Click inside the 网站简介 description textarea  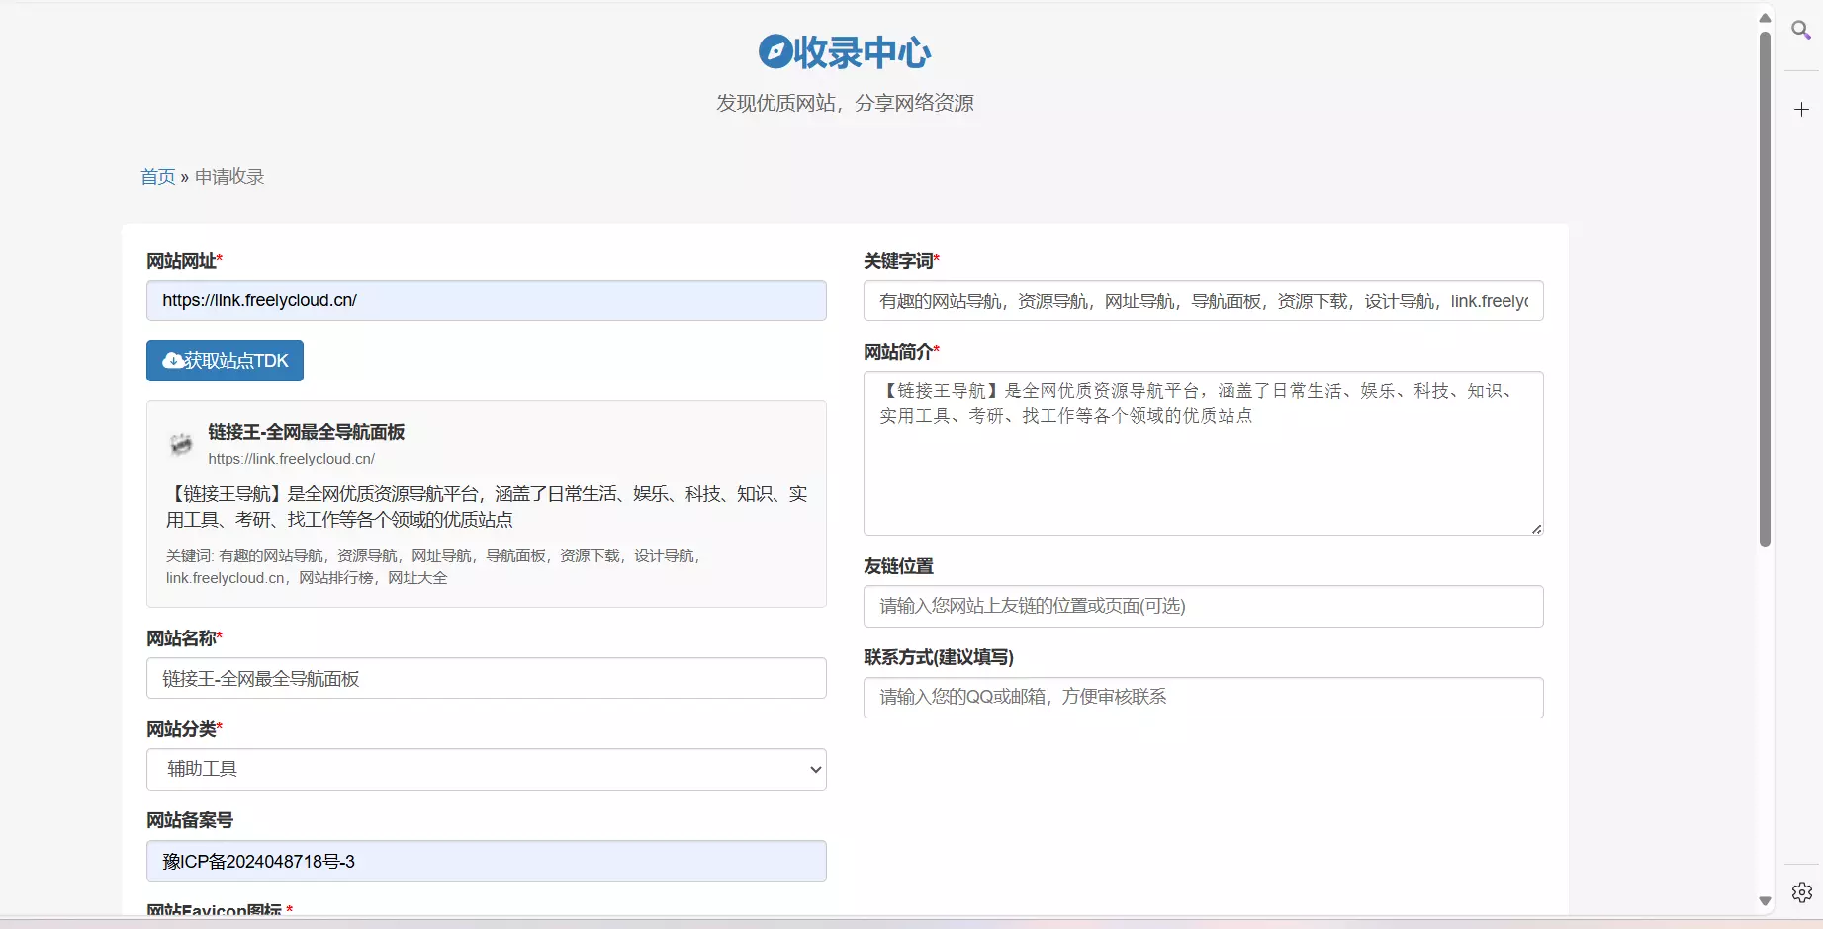click(x=1202, y=453)
